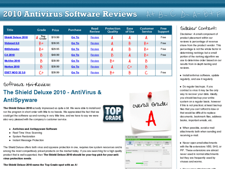Click the Free Support column header
The height and width of the screenshot is (169, 225).
point(163,30)
